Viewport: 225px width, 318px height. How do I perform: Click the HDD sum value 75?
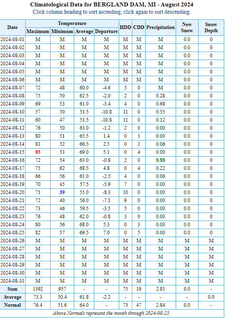(x=126, y=289)
